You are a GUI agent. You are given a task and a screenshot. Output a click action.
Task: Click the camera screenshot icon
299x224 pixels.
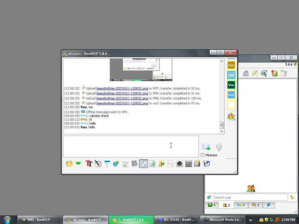(x=180, y=164)
